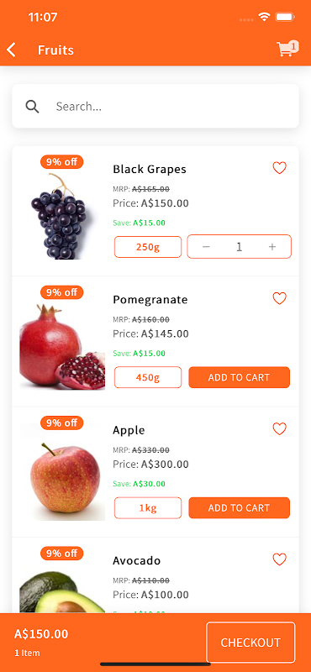Add Apple to cart
Viewport: 311px width, 672px height.
pyautogui.click(x=240, y=508)
